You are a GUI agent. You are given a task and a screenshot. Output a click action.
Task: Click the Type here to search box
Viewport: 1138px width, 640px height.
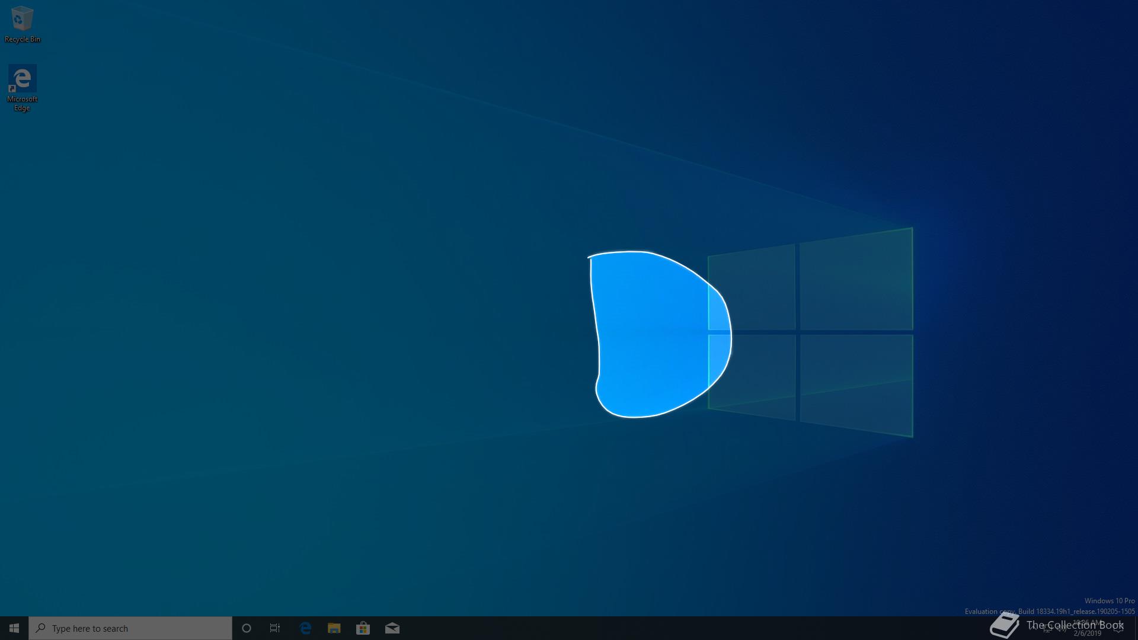[130, 628]
